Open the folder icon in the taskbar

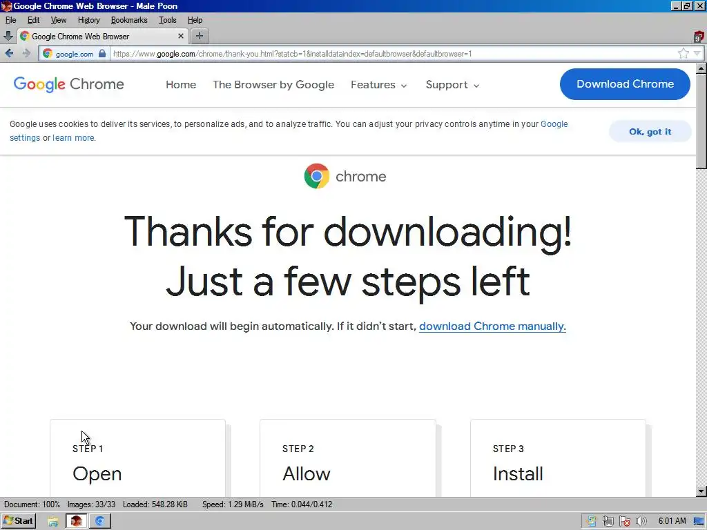pos(53,522)
